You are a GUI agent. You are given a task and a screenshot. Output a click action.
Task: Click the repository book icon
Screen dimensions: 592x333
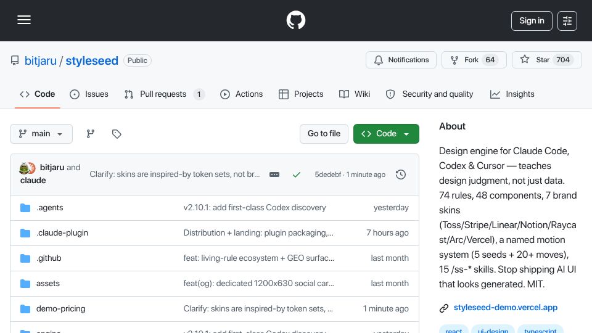coord(15,60)
